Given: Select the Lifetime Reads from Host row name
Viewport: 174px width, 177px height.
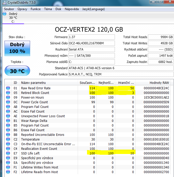Looking at the screenshot, I should pyautogui.click(x=39, y=172).
